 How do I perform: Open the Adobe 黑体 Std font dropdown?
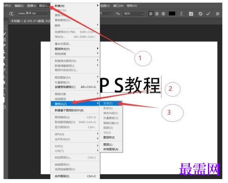tap(34, 14)
